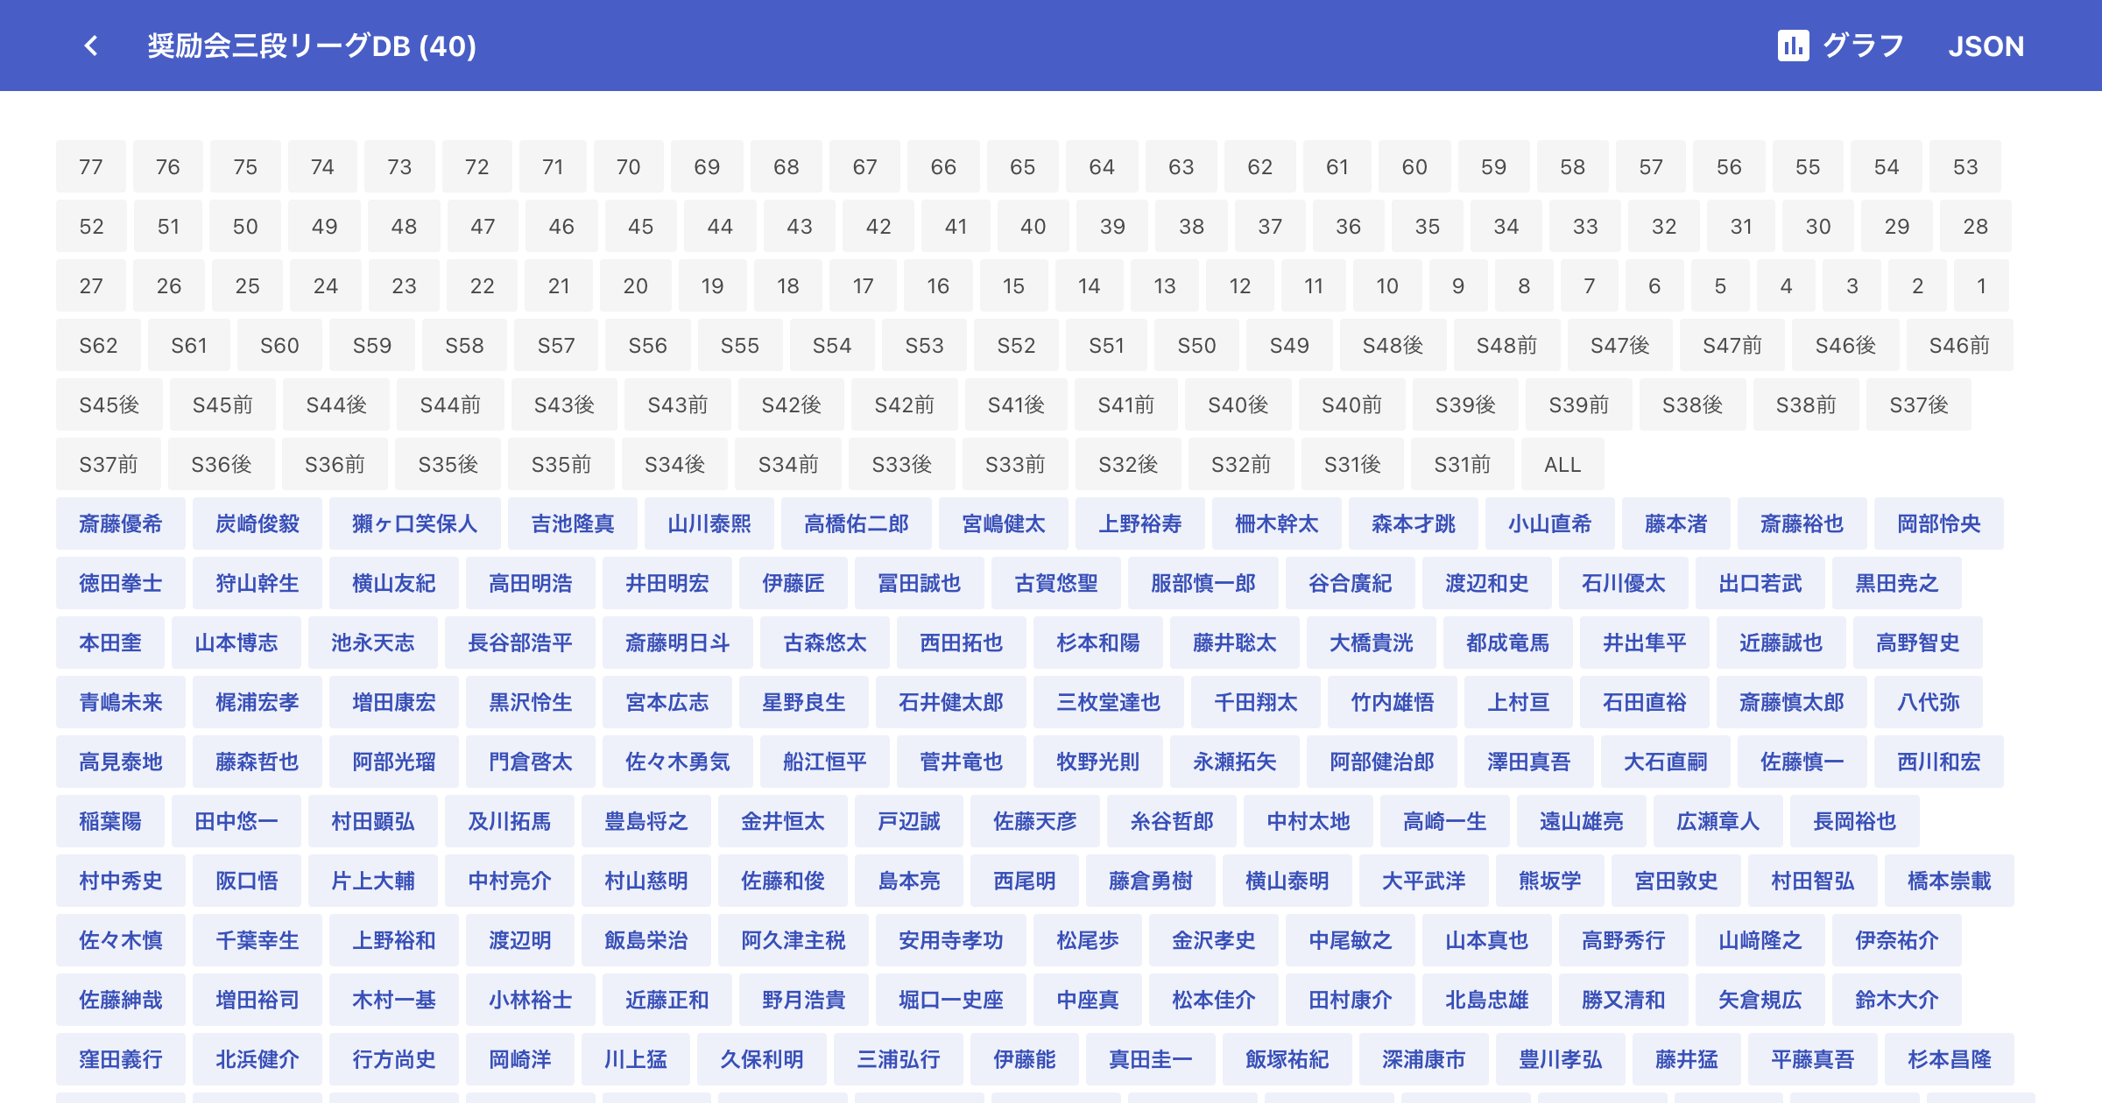This screenshot has width=2102, height=1103.
Task: Show ALL leagues
Action: pyautogui.click(x=1562, y=464)
